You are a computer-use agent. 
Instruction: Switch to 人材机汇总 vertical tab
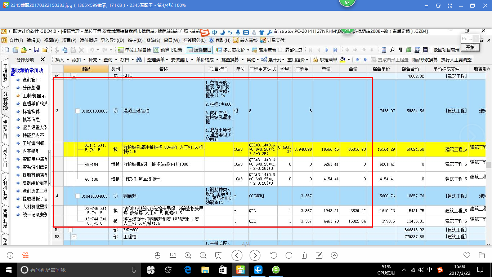click(x=5, y=187)
